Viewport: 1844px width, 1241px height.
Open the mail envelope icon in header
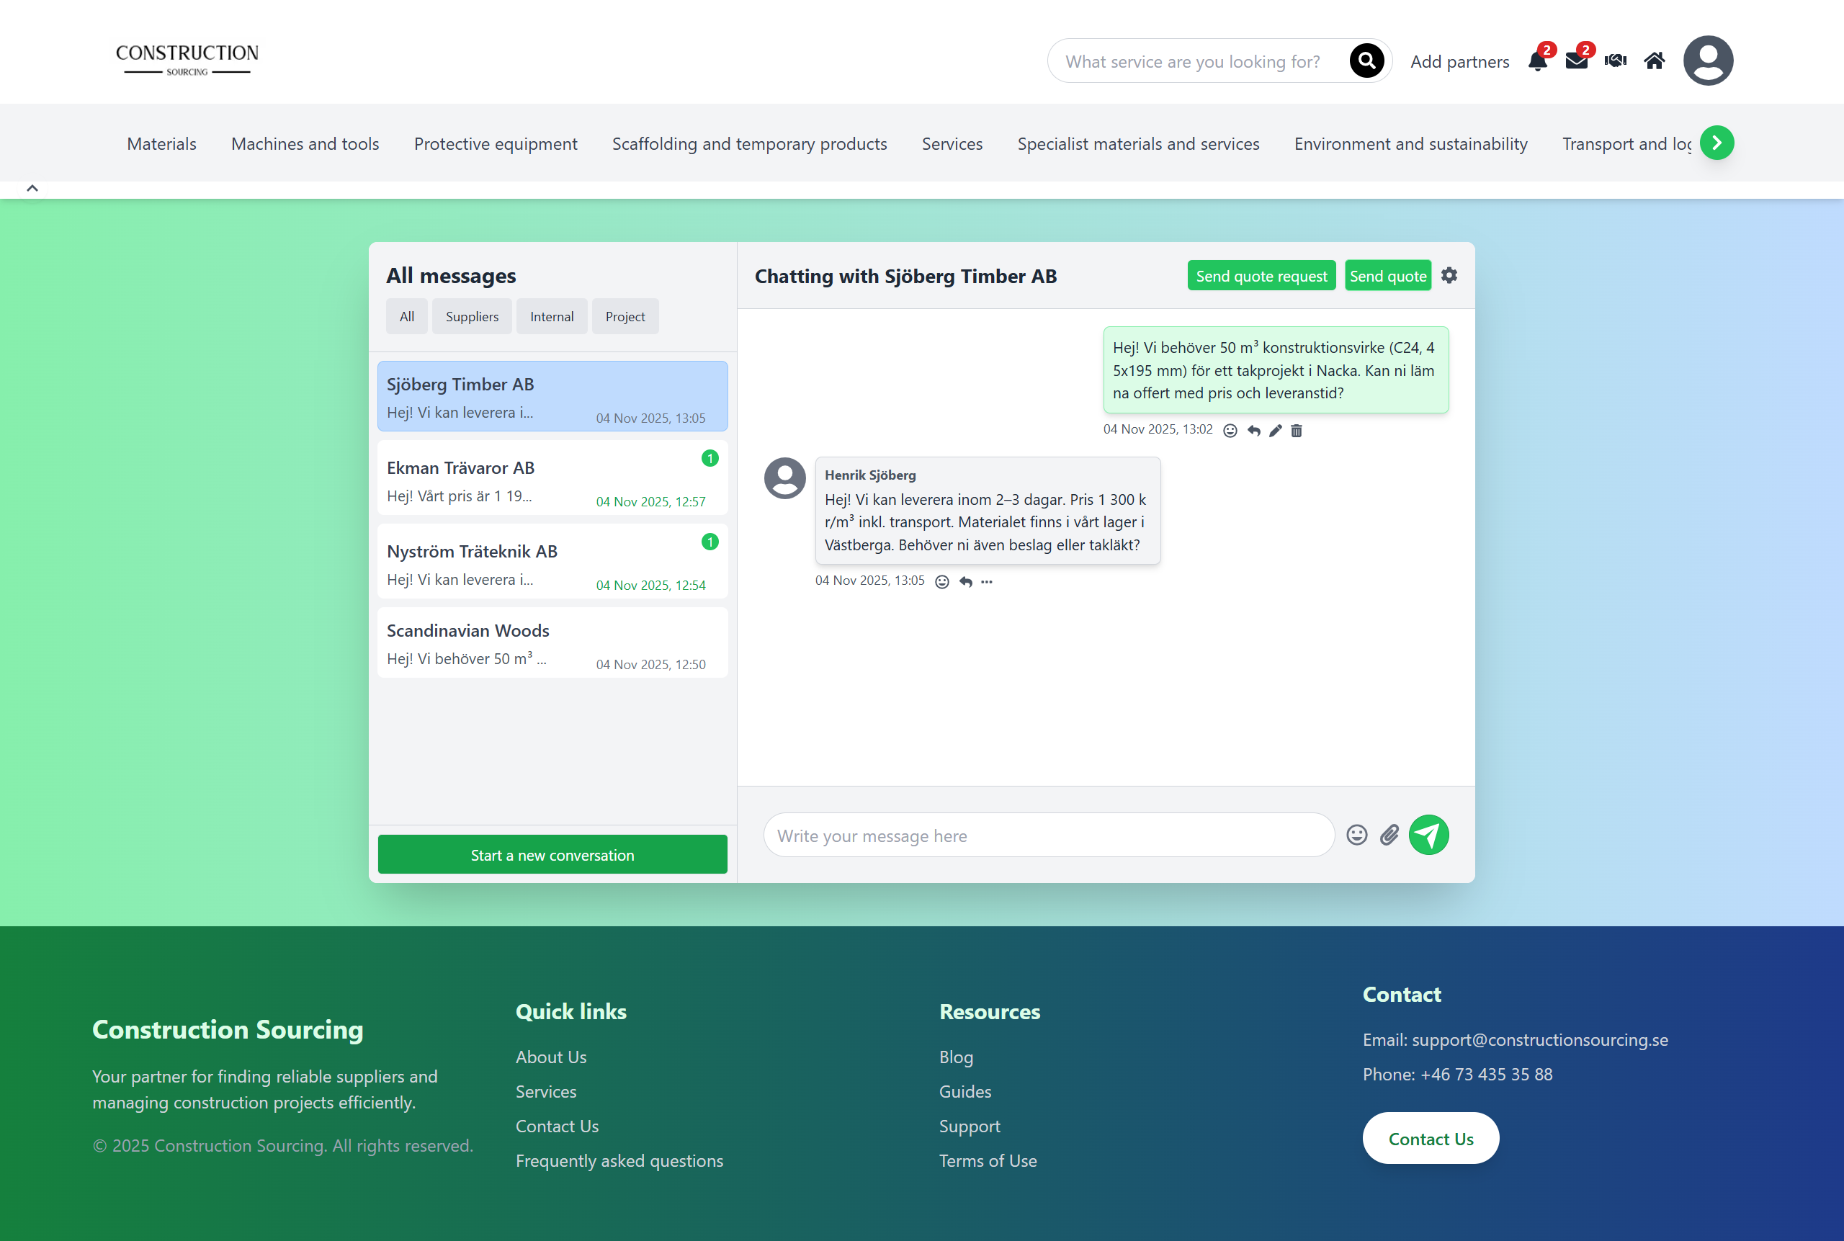coord(1576,61)
